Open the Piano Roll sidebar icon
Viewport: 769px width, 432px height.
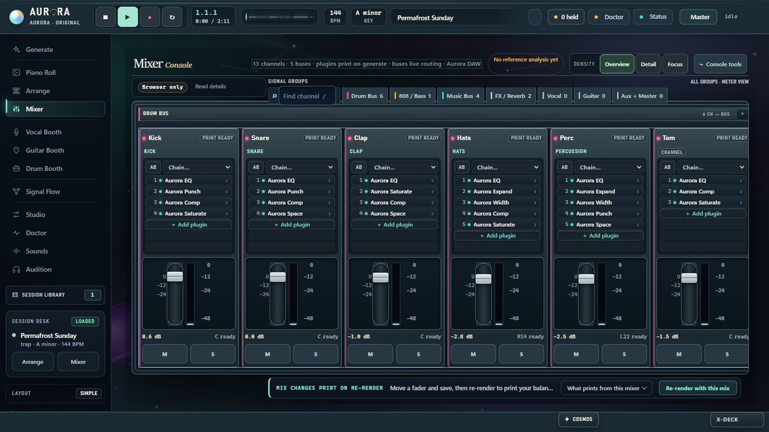[16, 73]
